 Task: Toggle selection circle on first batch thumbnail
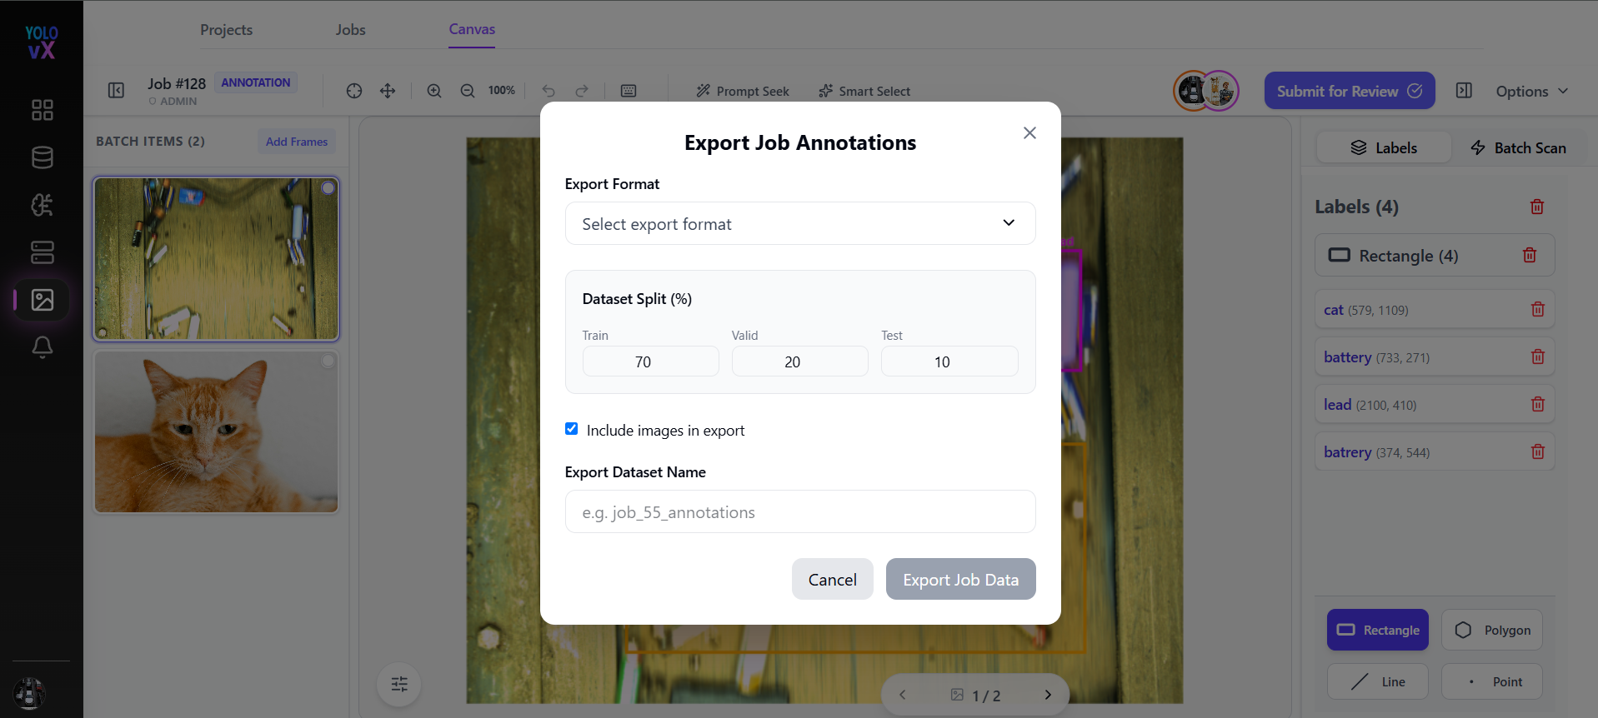click(328, 188)
